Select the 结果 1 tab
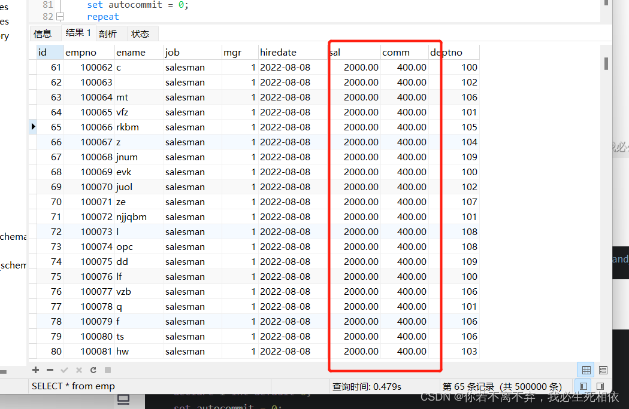Screen dimensions: 629x409 pyautogui.click(x=78, y=33)
